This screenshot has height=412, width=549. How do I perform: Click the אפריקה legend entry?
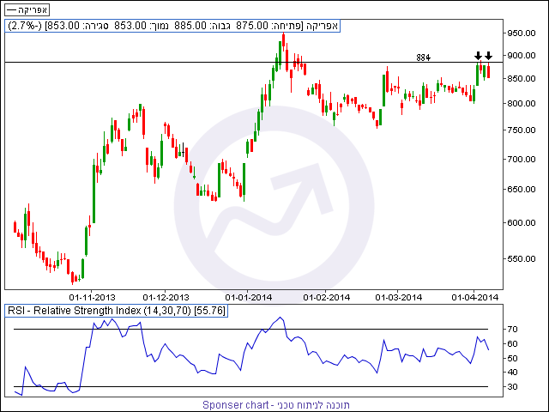click(x=27, y=9)
